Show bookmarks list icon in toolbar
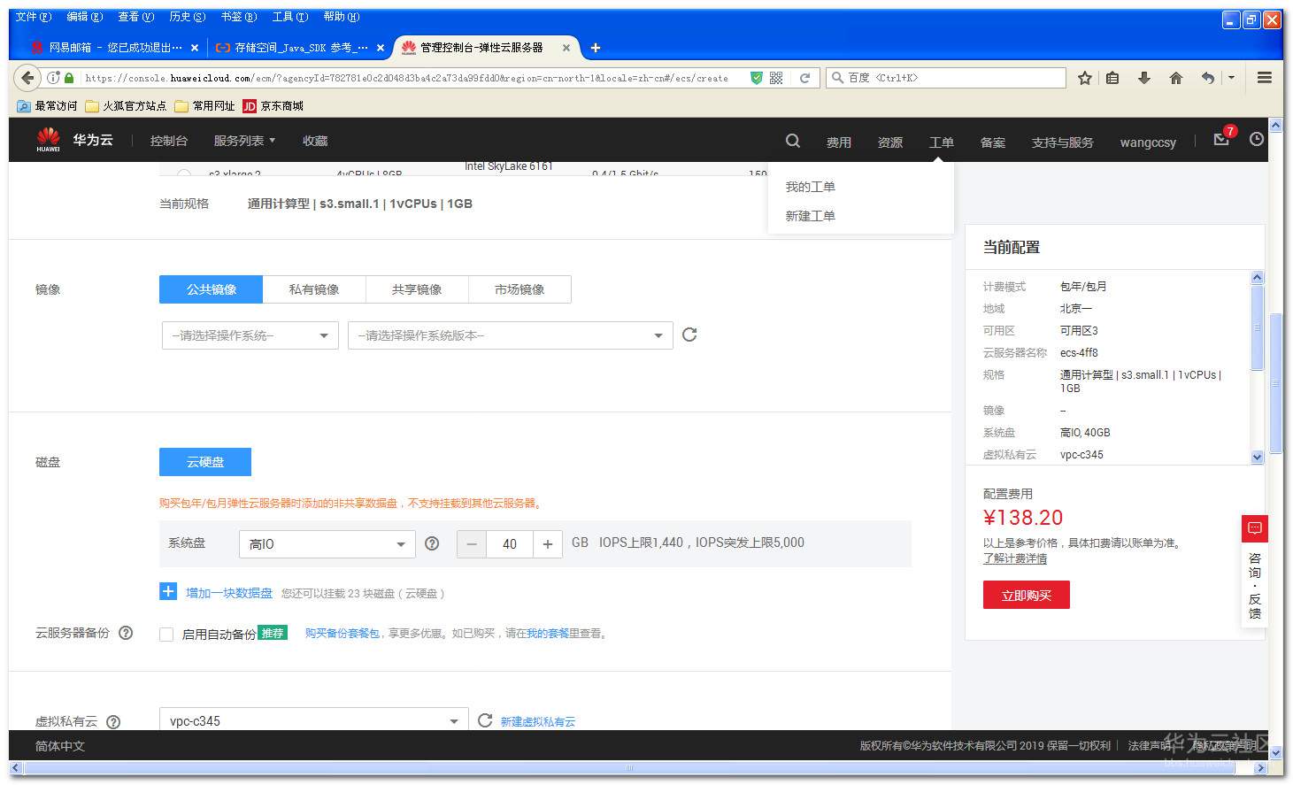This screenshot has height=785, width=1293. [1112, 78]
